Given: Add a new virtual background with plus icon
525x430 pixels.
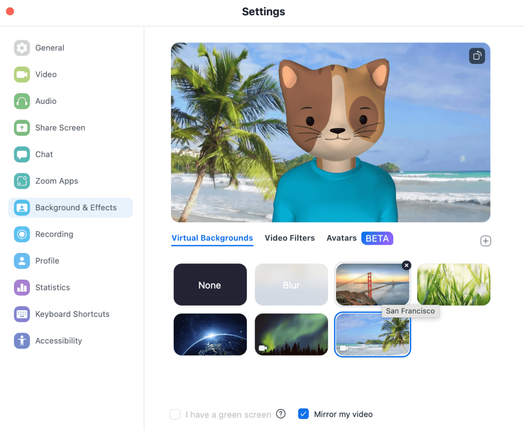Looking at the screenshot, I should pos(486,241).
